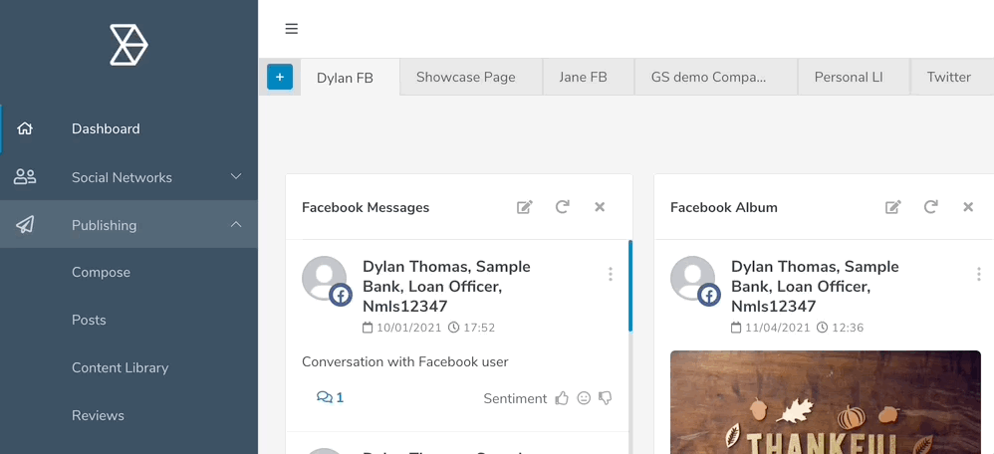Viewport: 994px width, 454px height.
Task: Select the Dylan FB tab
Action: coord(351,78)
